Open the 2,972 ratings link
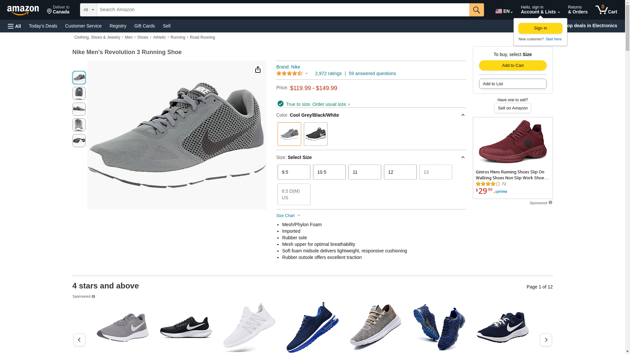630x354 pixels. point(328,73)
